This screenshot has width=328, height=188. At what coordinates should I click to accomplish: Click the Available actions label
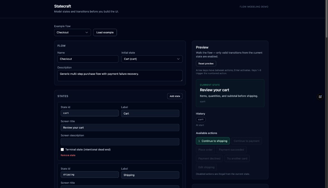207,133
